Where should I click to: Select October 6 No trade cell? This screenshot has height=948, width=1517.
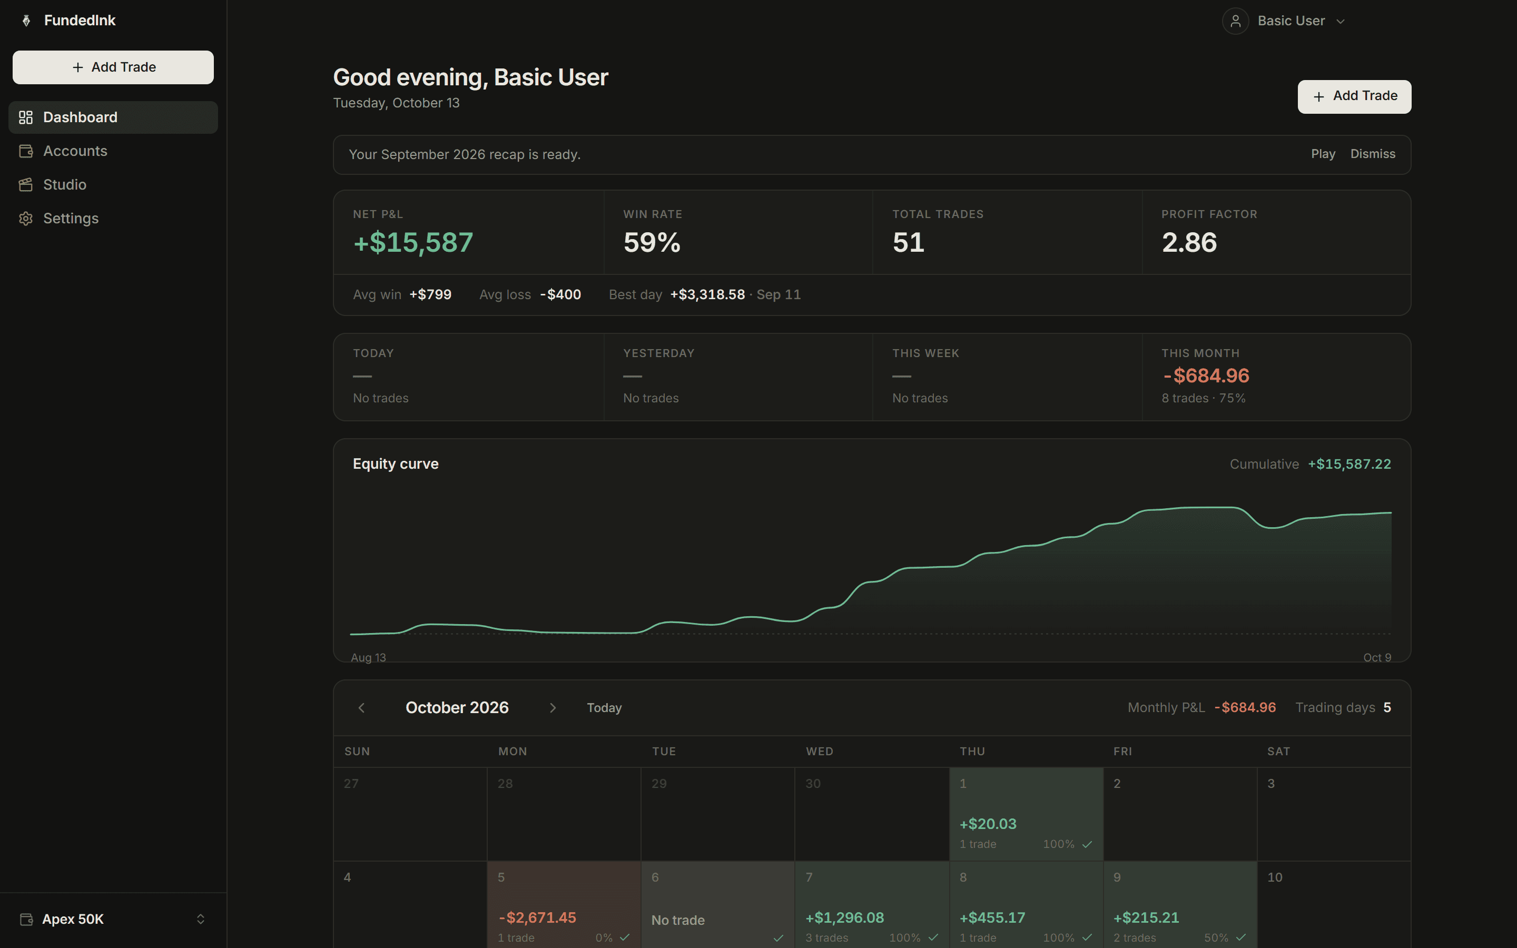(x=718, y=905)
